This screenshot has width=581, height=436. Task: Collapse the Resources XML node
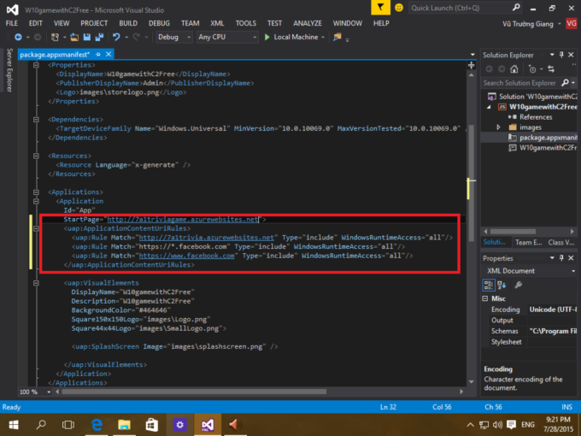36,156
